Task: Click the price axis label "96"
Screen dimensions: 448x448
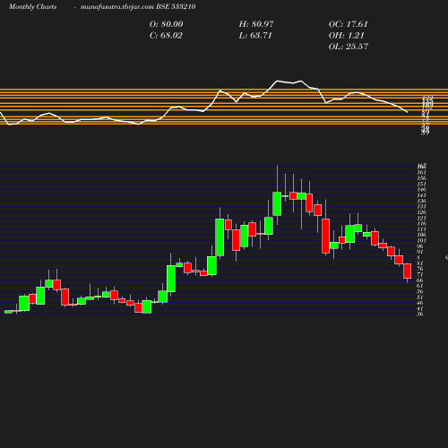Action: tap(420, 246)
